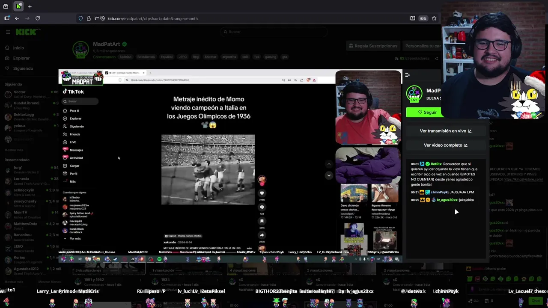Click the TikTok creator avatar follow icon
This screenshot has width=548, height=308.
coord(262,181)
